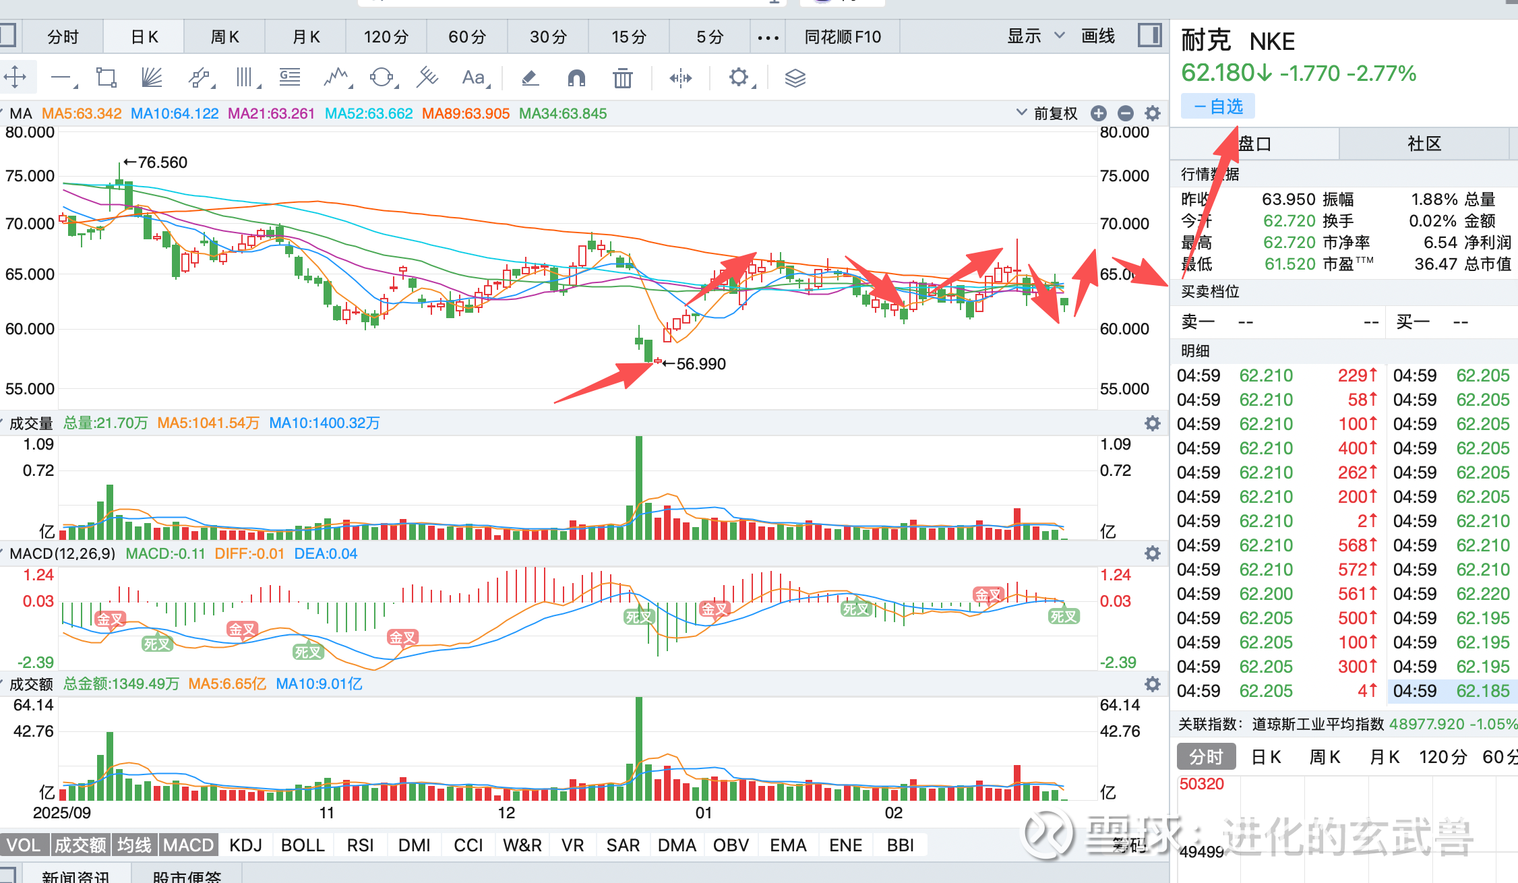Zoom in chart with plus circle icon
The image size is (1518, 883).
coord(1099,113)
